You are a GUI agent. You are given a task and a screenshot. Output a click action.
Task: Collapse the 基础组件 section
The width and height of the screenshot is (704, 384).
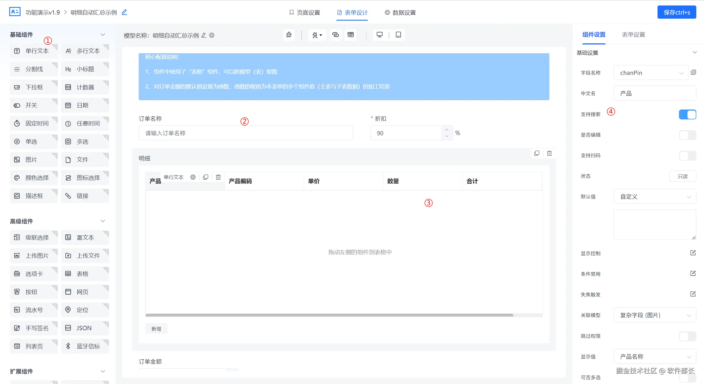click(x=103, y=35)
